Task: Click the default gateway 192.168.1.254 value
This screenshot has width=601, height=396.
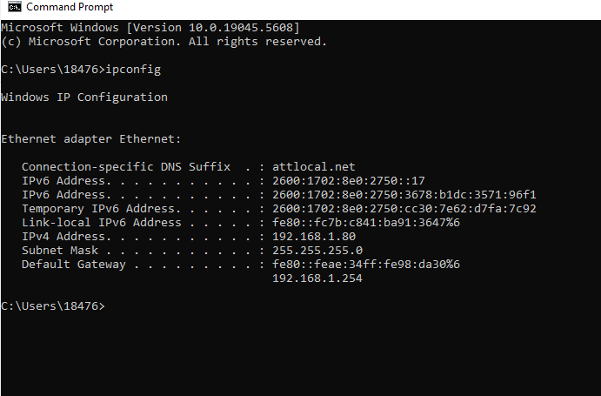Action: (317, 279)
